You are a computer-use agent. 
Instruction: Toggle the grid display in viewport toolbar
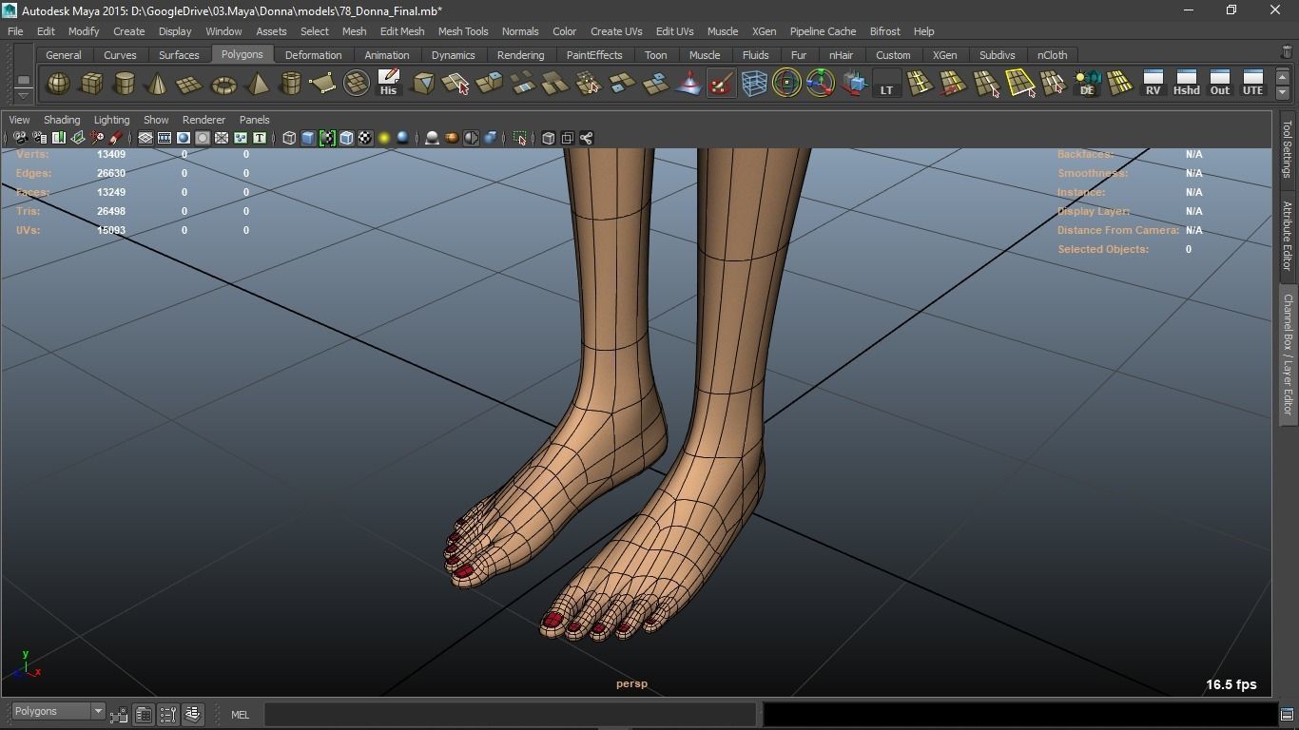pyautogui.click(x=145, y=138)
